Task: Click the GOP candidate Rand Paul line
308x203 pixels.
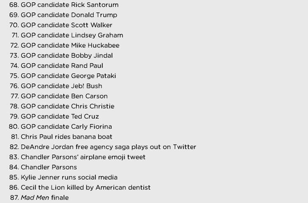Action: pos(57,66)
